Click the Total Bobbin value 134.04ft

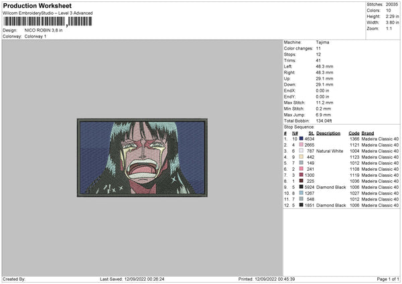pyautogui.click(x=324, y=121)
